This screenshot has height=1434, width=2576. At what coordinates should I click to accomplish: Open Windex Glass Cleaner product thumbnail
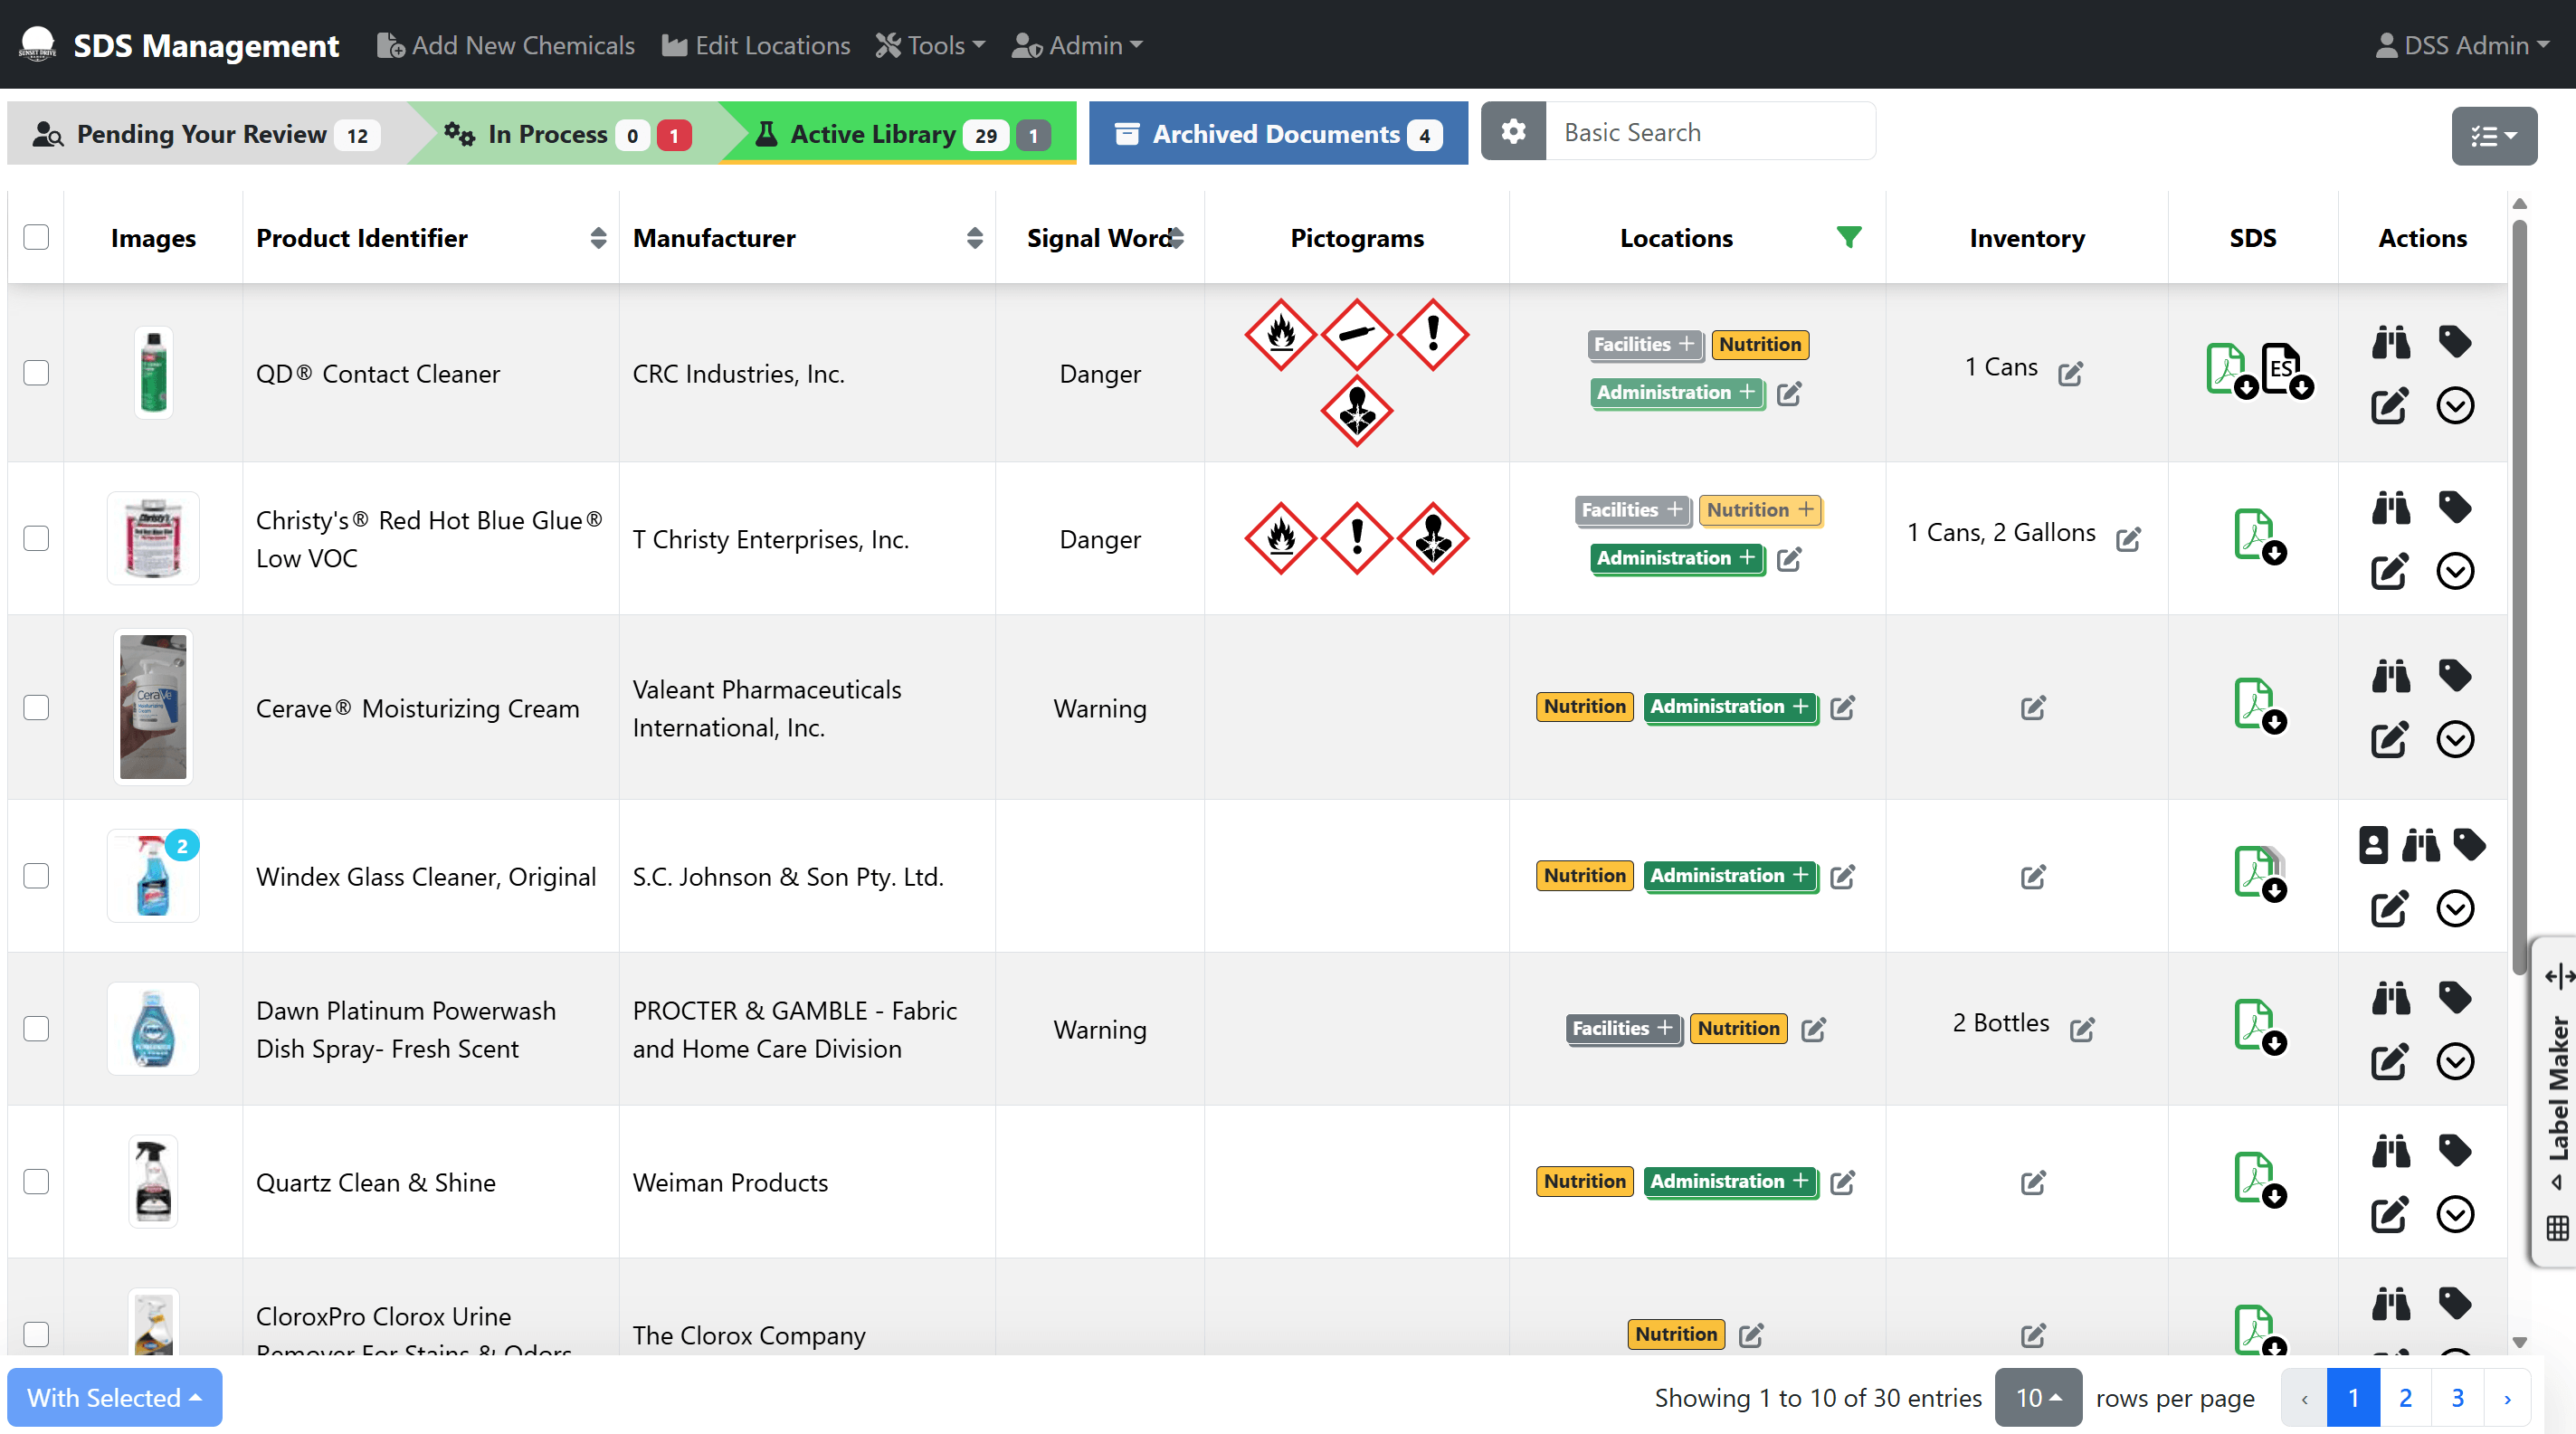pyautogui.click(x=153, y=876)
